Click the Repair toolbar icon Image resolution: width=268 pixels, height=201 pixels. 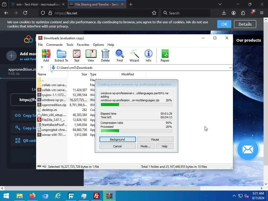click(x=165, y=55)
